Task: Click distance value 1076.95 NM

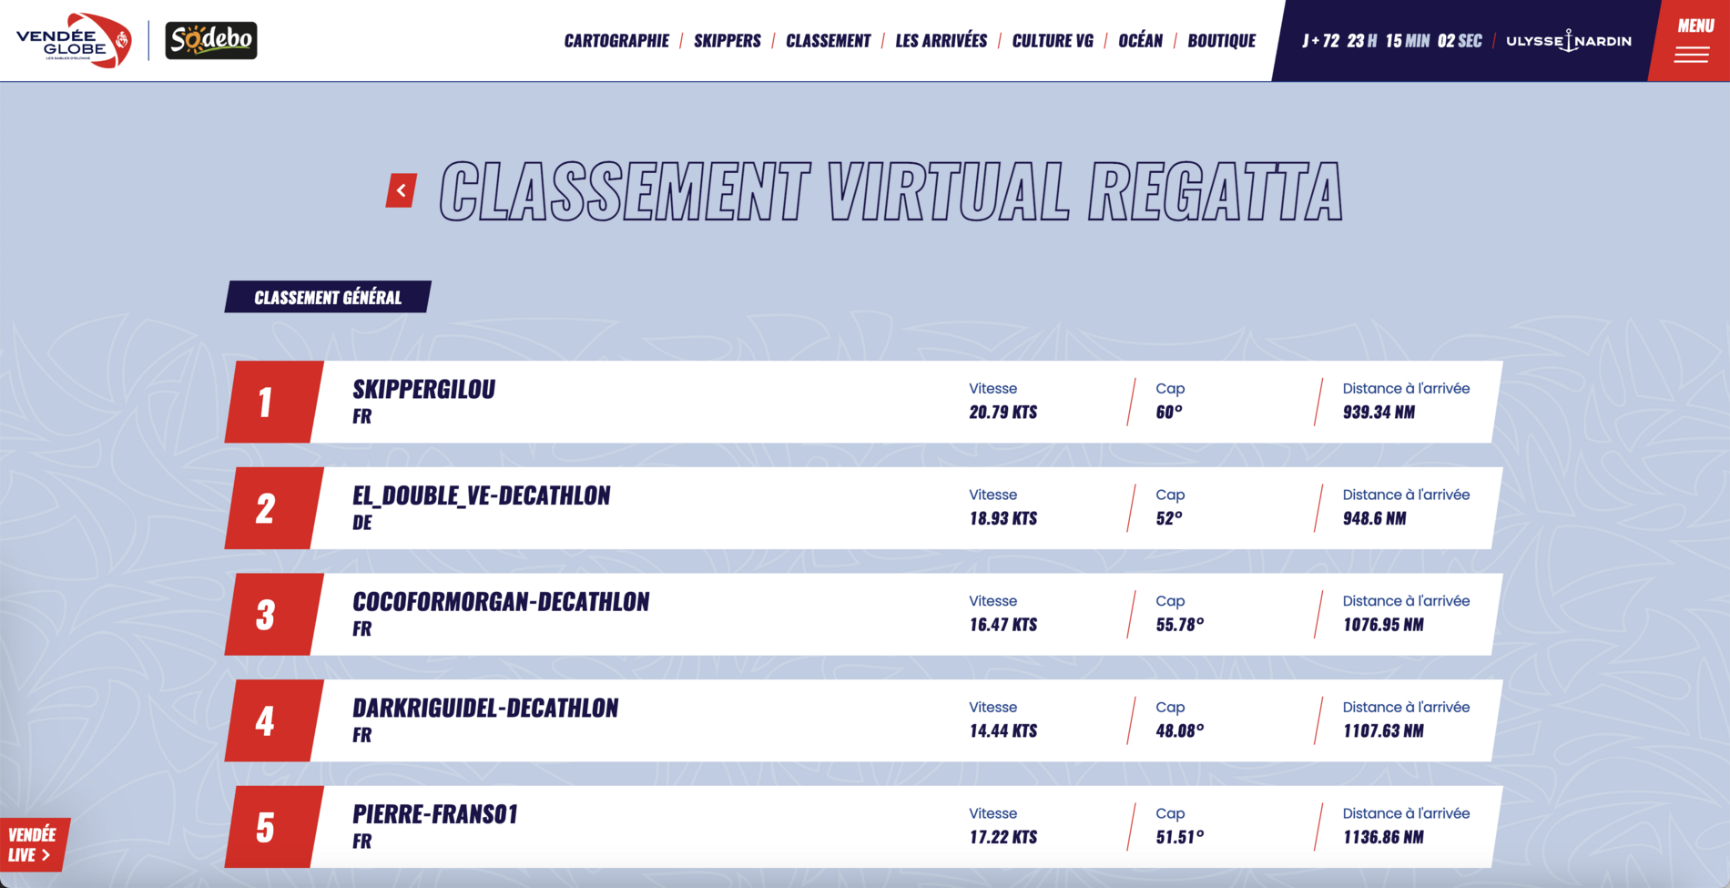Action: [1383, 625]
